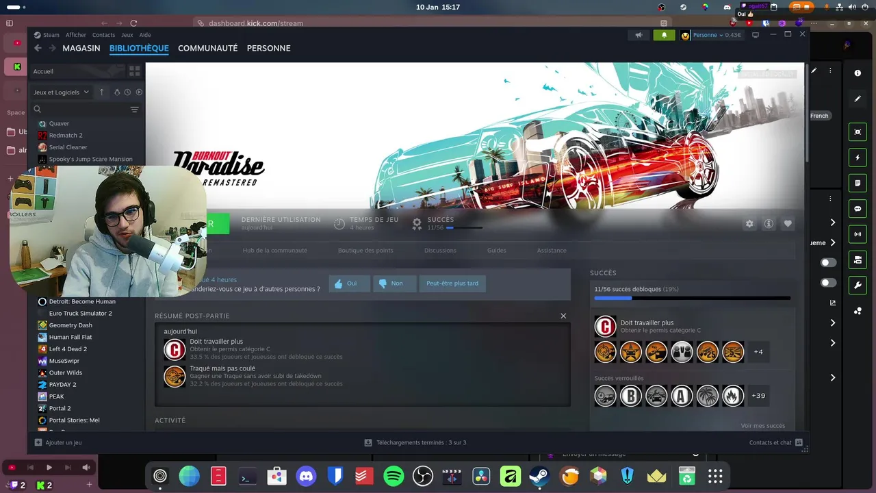Close the Résumé post-partie panel
The image size is (876, 493).
tap(563, 316)
